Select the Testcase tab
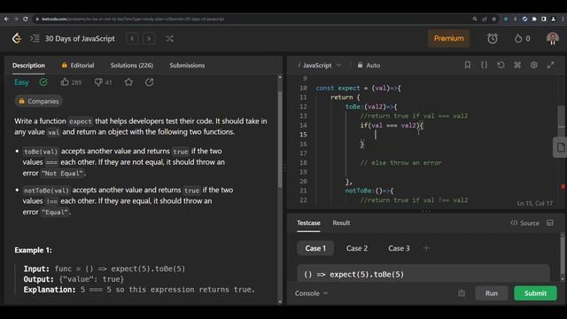Viewport: 567px width, 319px height. click(x=308, y=222)
